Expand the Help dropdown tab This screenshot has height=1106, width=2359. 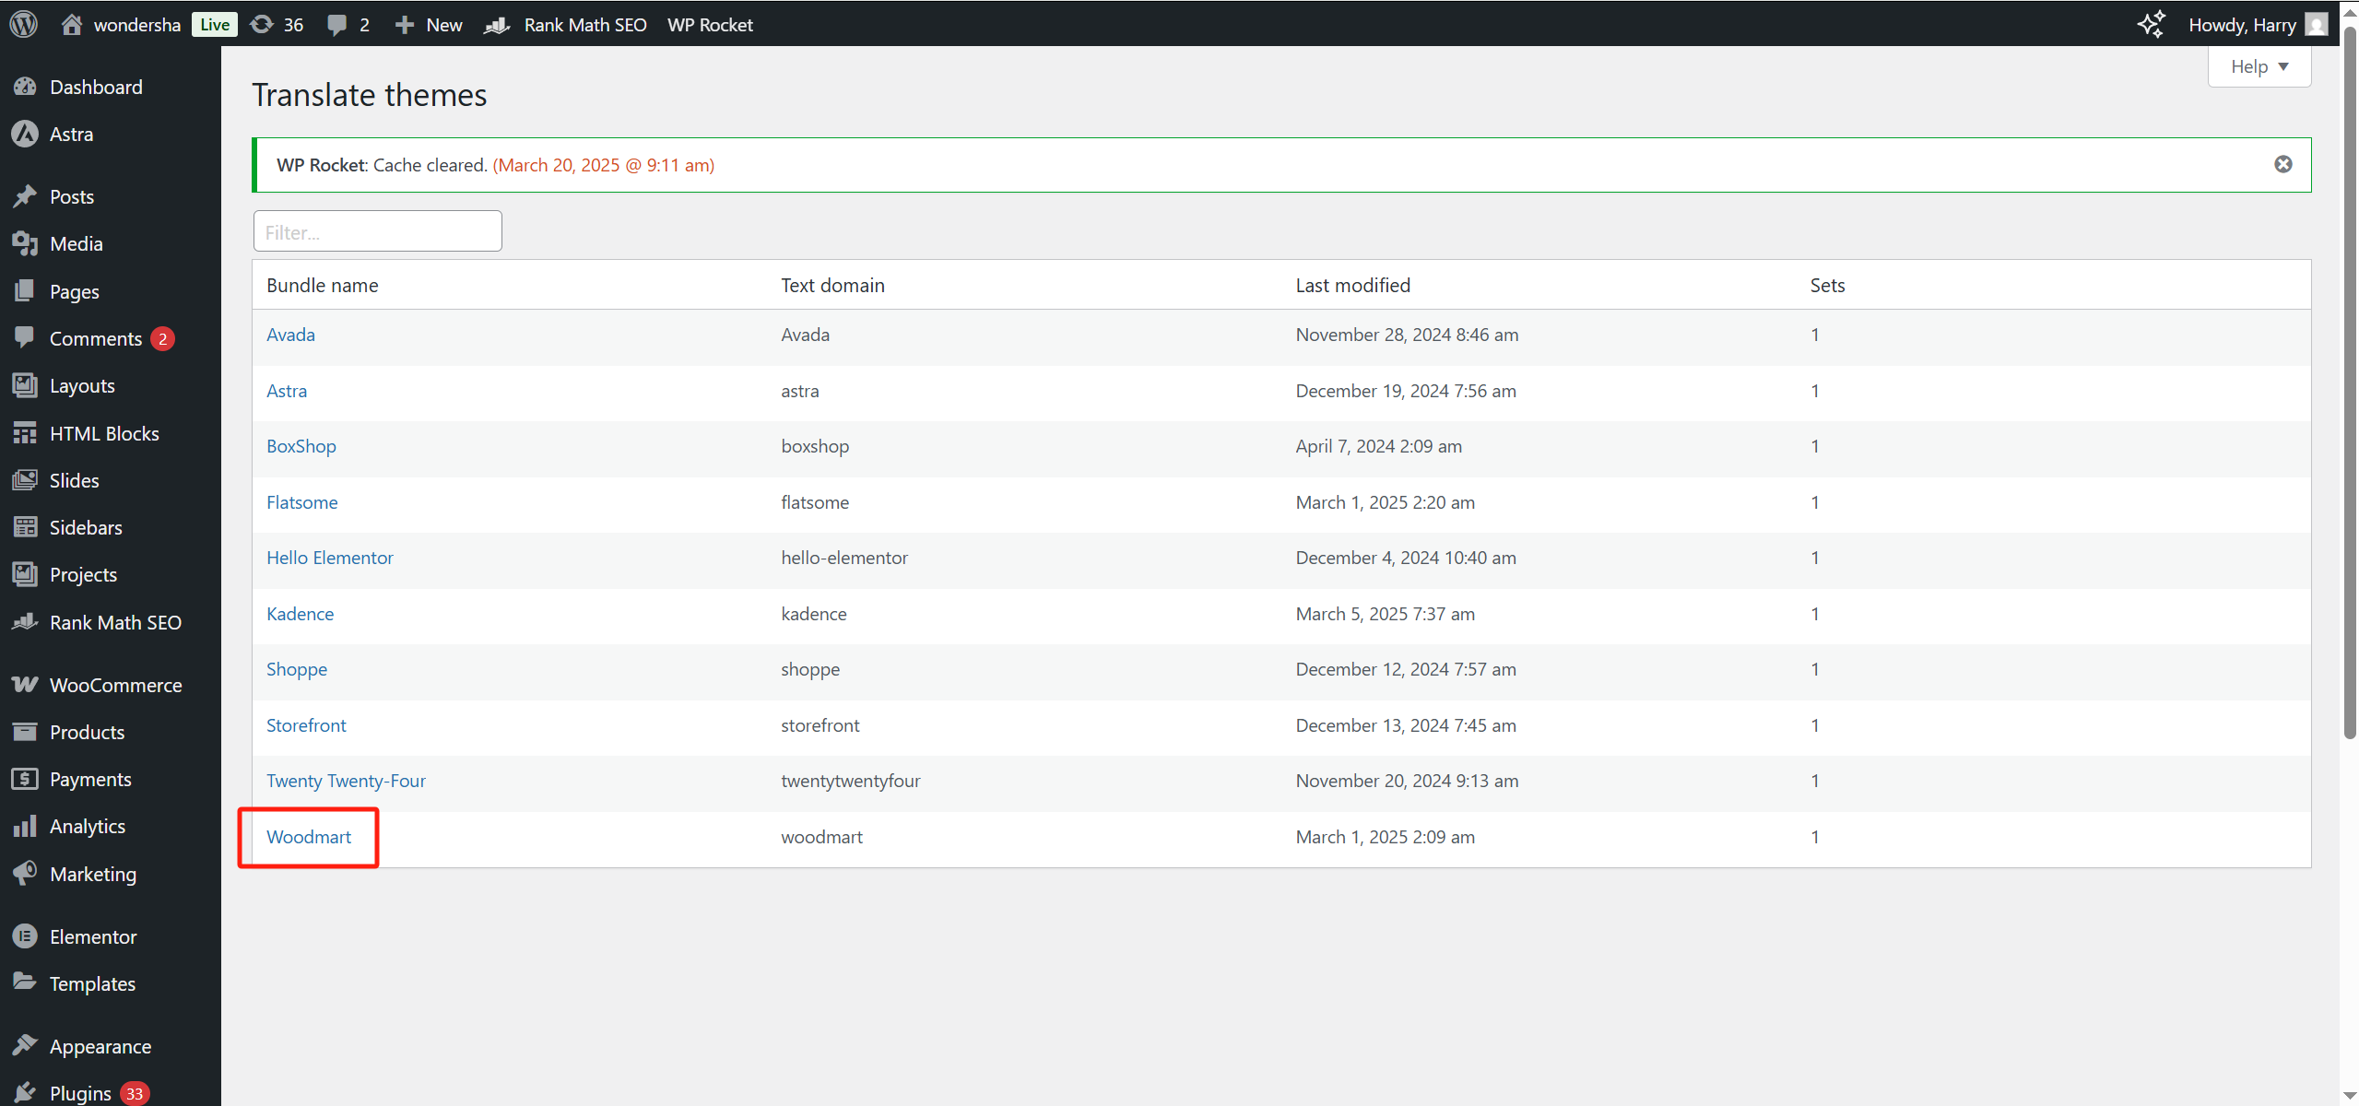coord(2259,66)
